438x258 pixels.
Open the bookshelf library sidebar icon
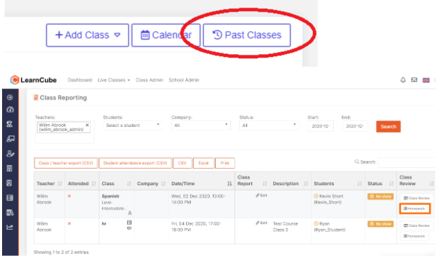tap(10, 212)
